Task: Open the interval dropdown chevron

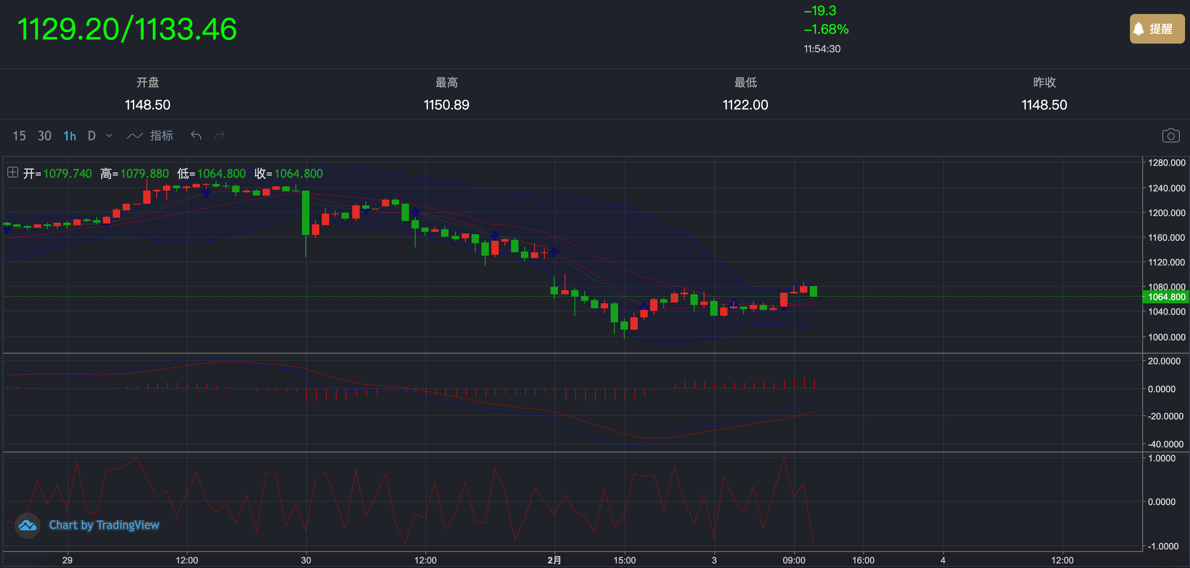Action: pos(109,135)
